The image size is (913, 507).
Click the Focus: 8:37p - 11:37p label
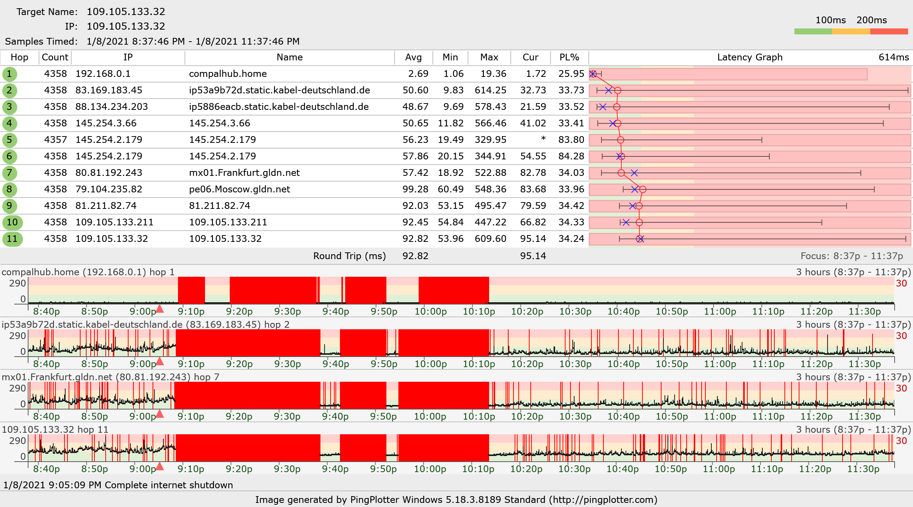click(852, 256)
